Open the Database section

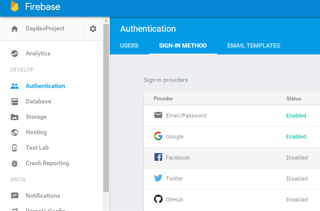pos(39,101)
